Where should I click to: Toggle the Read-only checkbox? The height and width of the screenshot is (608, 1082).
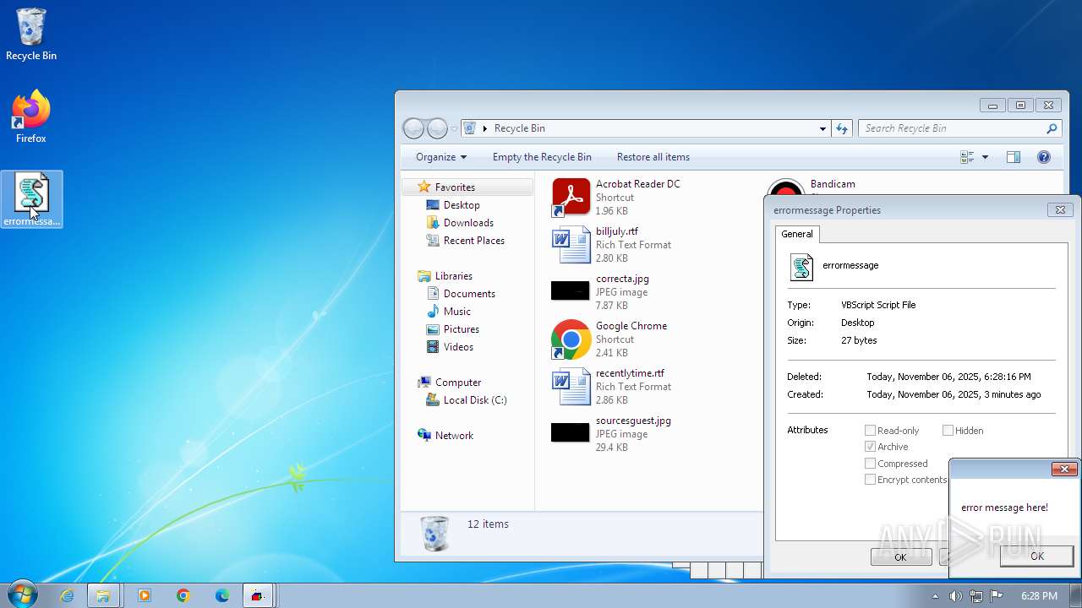870,431
